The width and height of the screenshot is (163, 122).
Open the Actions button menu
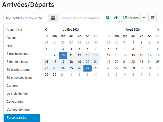point(131,18)
